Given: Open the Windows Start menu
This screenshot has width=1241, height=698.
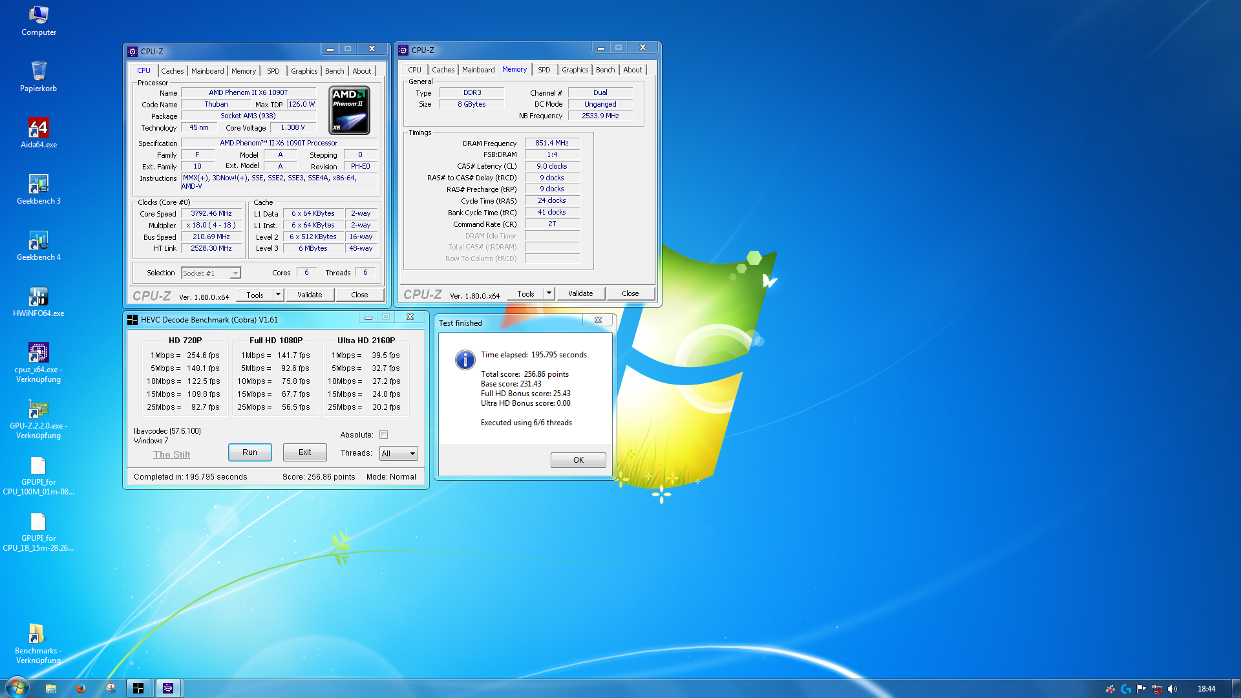Looking at the screenshot, I should point(17,688).
